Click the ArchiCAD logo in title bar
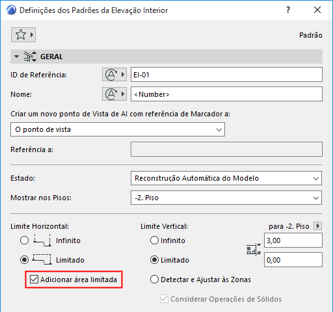The image size is (333, 312). click(x=11, y=10)
